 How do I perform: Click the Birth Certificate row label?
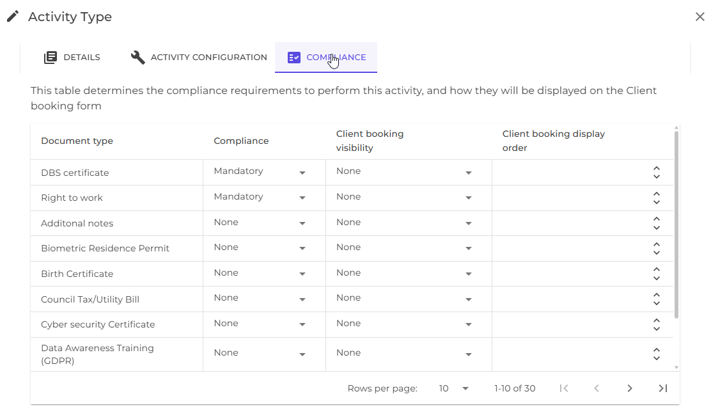[77, 274]
